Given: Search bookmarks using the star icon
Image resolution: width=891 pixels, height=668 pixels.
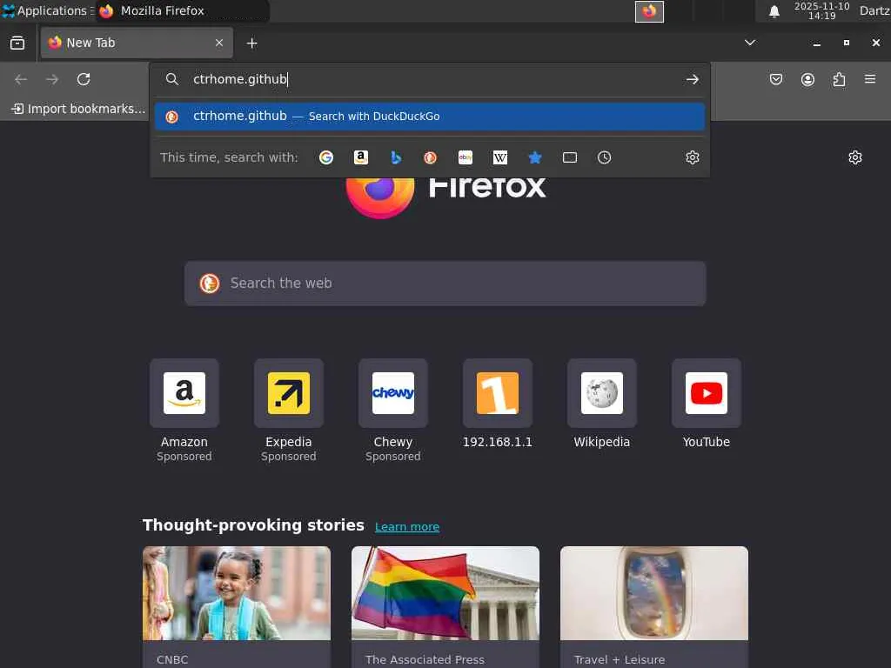Looking at the screenshot, I should point(535,157).
